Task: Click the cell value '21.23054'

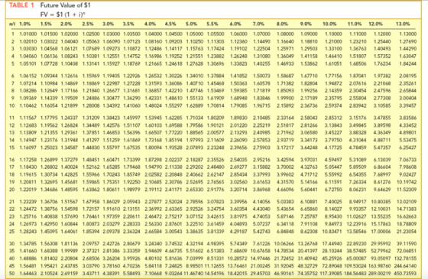Action: [x=407, y=231]
